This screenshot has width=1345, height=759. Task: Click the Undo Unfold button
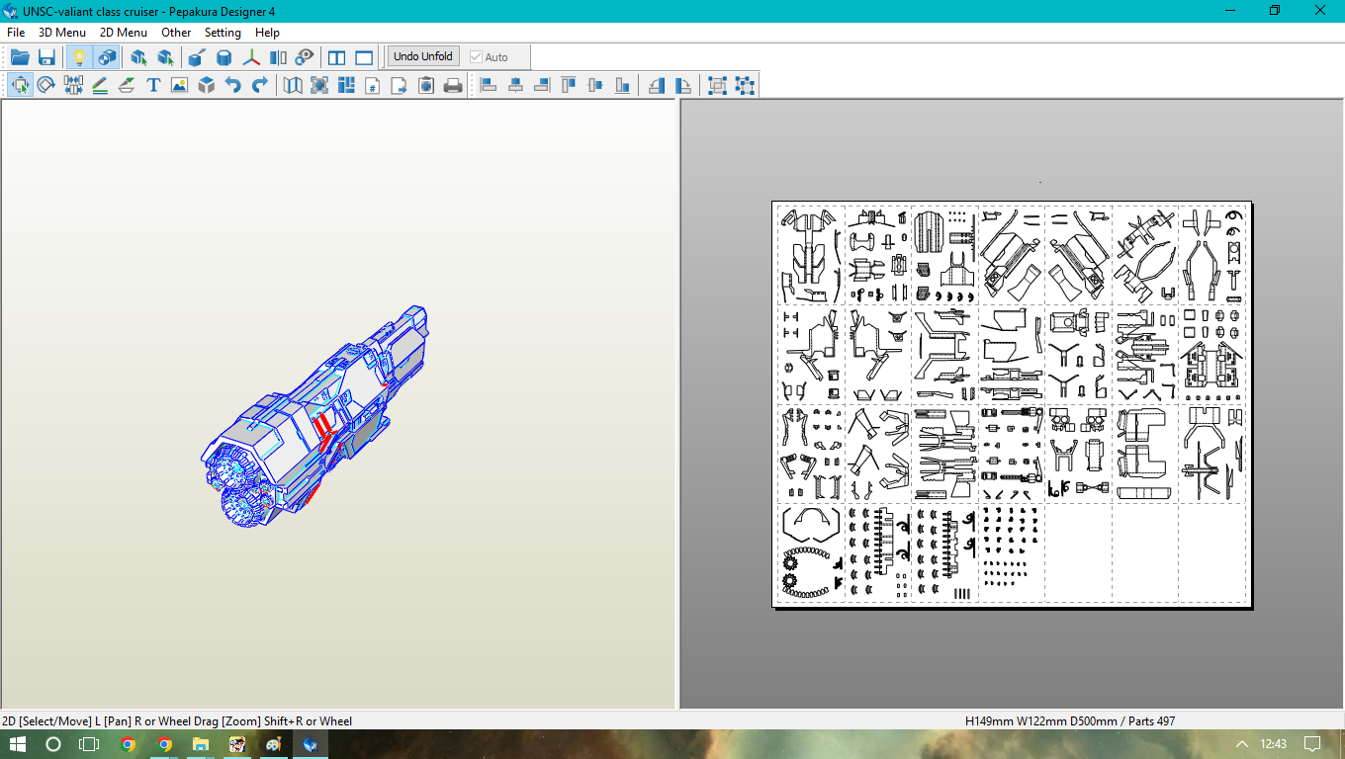tap(423, 56)
